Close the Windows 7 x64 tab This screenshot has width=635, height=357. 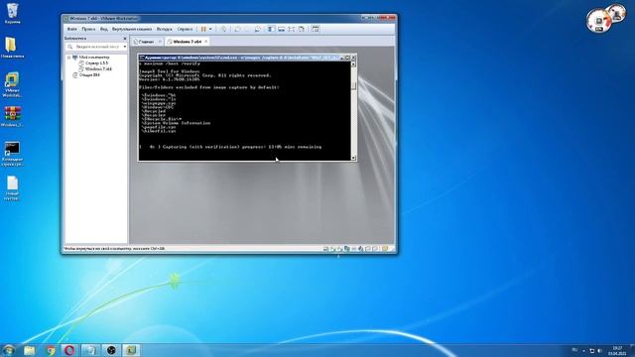[x=206, y=42]
